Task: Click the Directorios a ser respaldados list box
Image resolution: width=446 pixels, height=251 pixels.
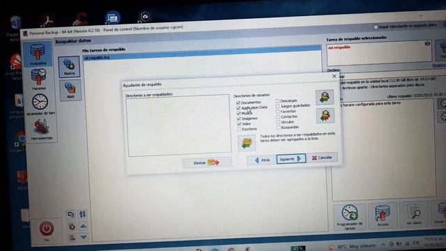Action: coord(179,125)
